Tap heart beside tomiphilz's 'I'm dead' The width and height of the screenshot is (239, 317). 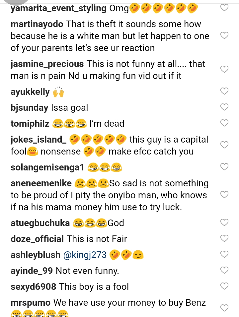[225, 123]
